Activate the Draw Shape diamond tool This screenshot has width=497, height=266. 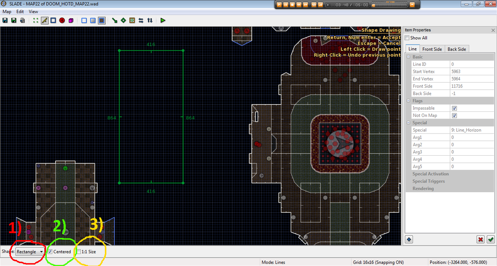pyautogui.click(x=123, y=20)
